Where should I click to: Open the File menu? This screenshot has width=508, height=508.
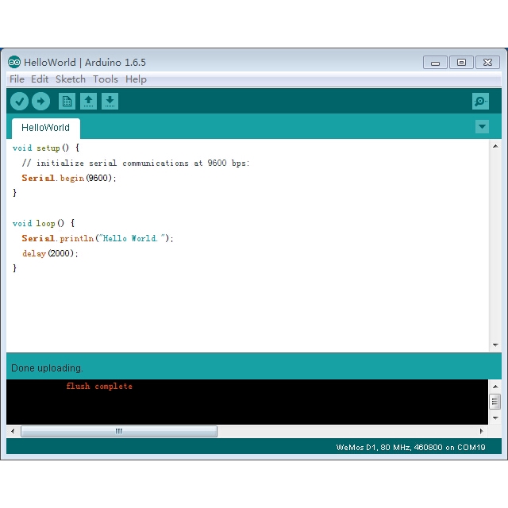[17, 79]
